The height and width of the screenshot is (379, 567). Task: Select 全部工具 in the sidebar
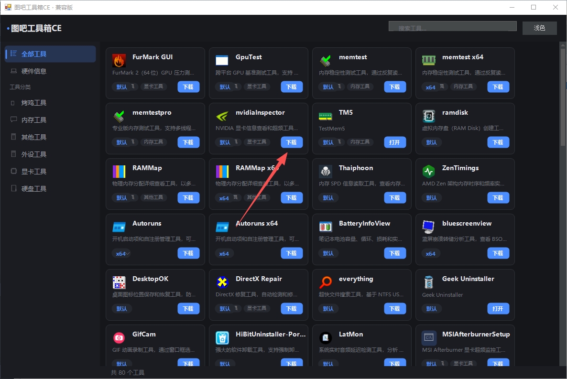point(50,54)
